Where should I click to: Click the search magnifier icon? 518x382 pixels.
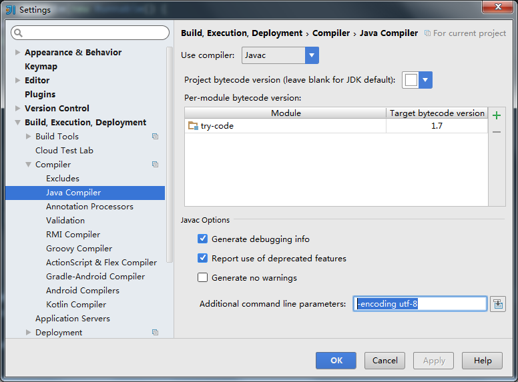click(19, 33)
